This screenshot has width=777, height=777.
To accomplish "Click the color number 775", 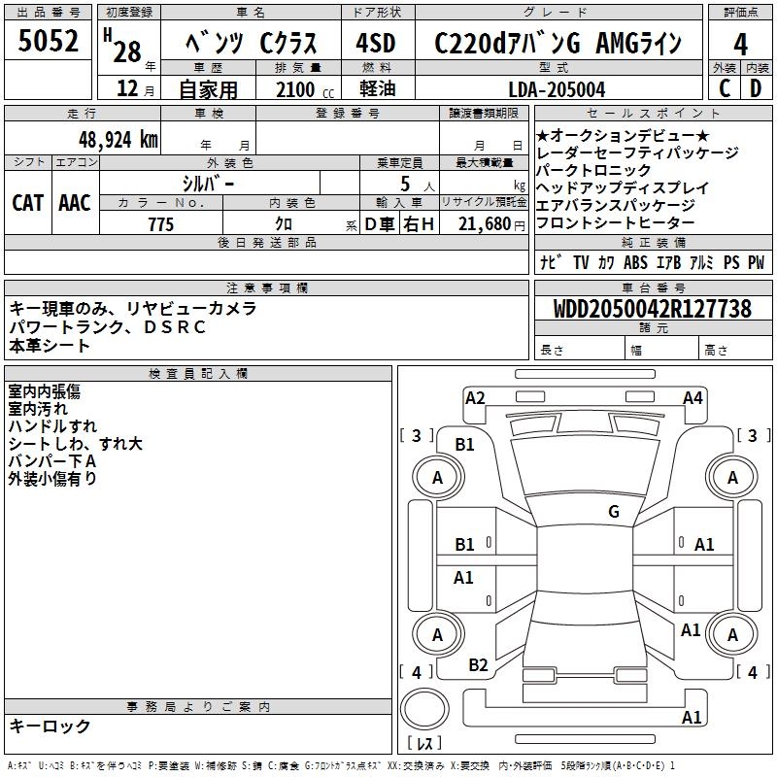I will (x=161, y=224).
